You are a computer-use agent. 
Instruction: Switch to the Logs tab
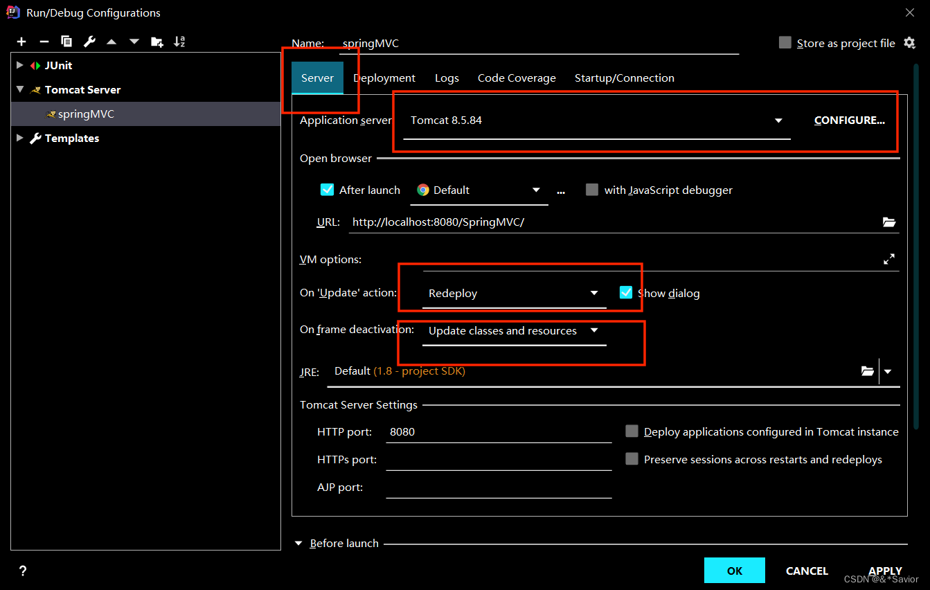[447, 78]
